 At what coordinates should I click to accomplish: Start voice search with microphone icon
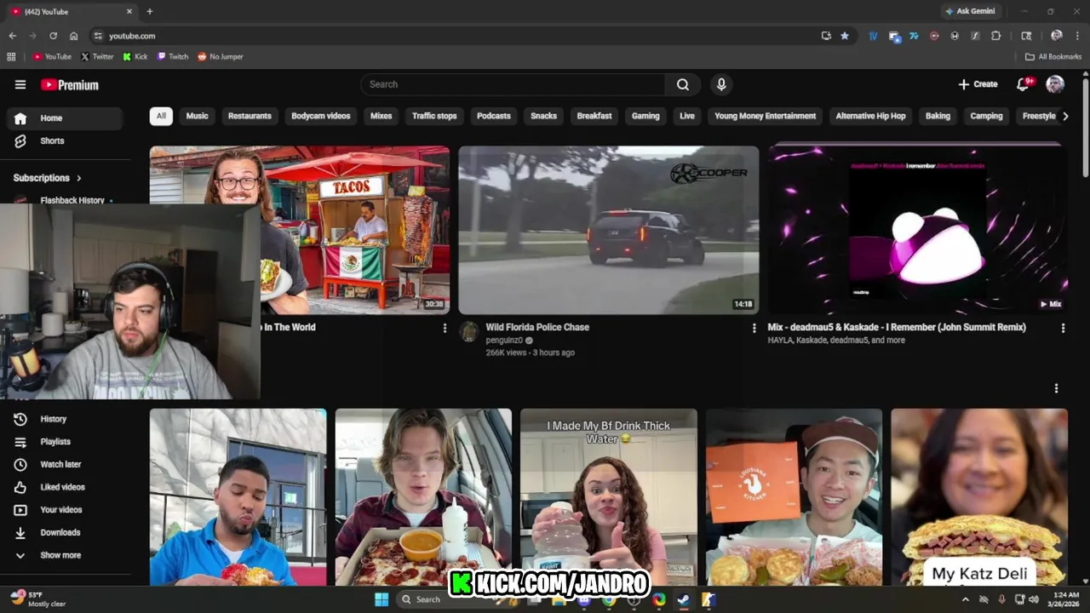tap(721, 84)
